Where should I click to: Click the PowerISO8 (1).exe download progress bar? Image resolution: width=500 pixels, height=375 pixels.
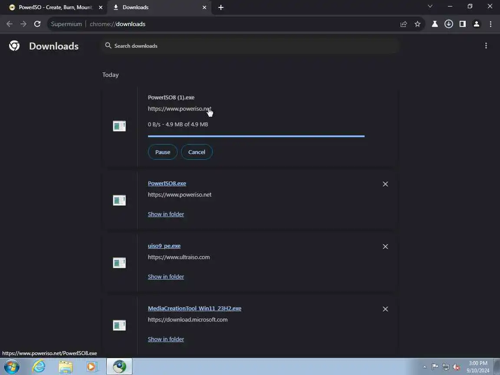[256, 136]
